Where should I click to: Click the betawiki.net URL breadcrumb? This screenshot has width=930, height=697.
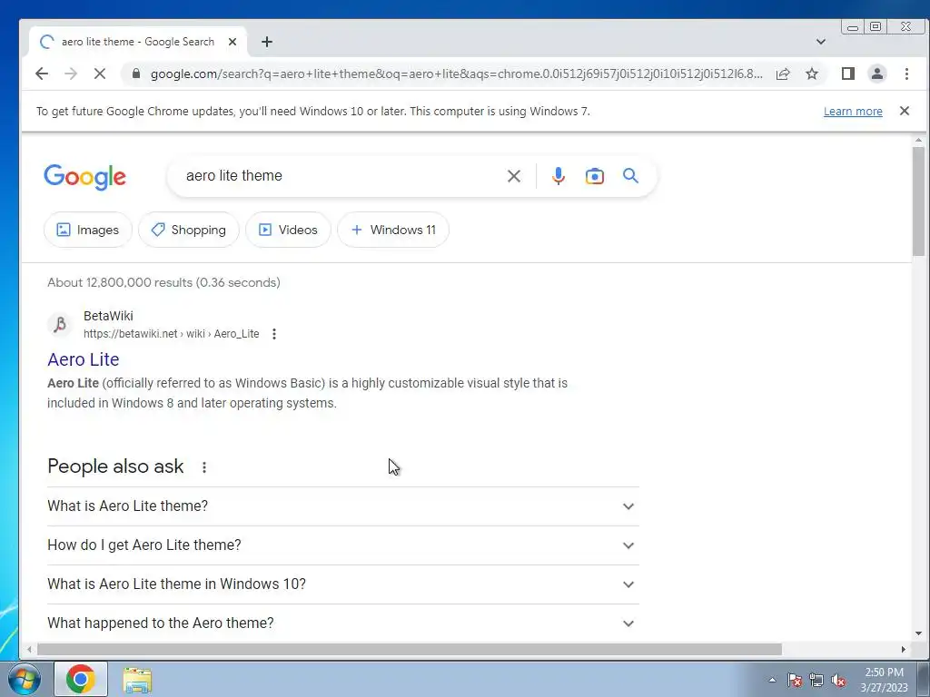172,334
